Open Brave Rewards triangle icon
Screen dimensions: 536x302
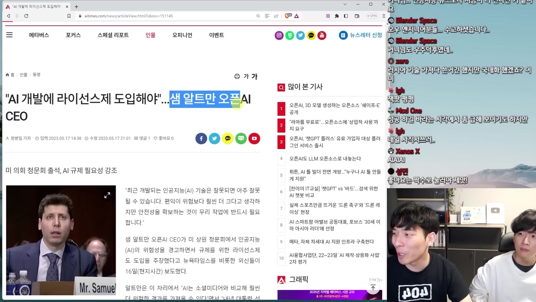pos(296,16)
